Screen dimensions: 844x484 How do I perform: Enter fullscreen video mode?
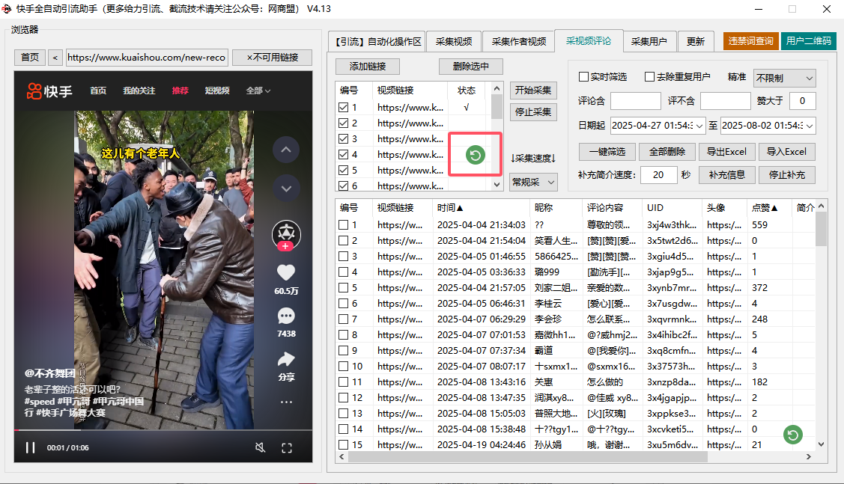click(287, 448)
